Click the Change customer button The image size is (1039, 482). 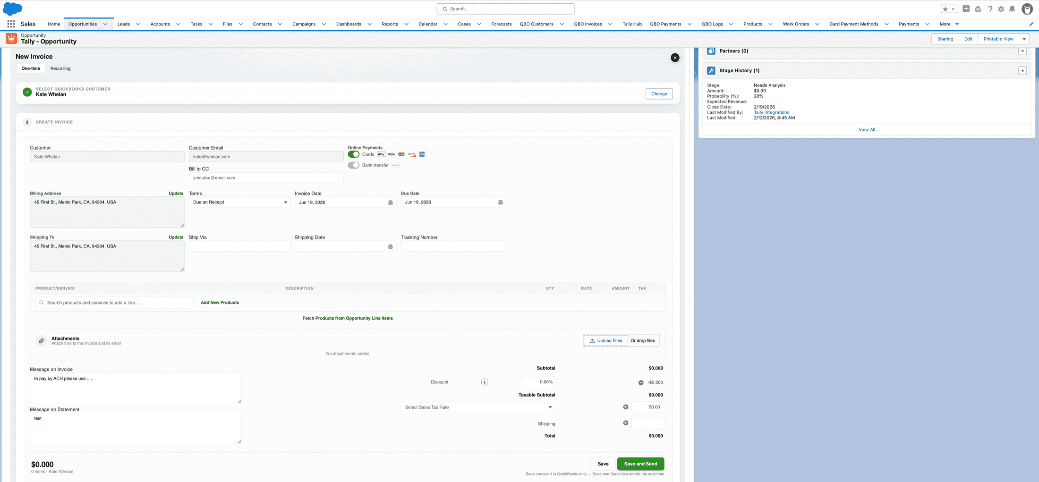(x=659, y=94)
